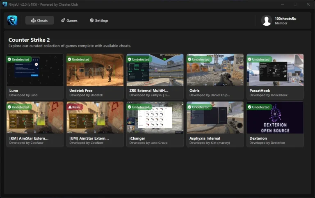315x198 pixels.
Task: Click 'Developed by JannesBonk' text
Action: click(x=268, y=95)
